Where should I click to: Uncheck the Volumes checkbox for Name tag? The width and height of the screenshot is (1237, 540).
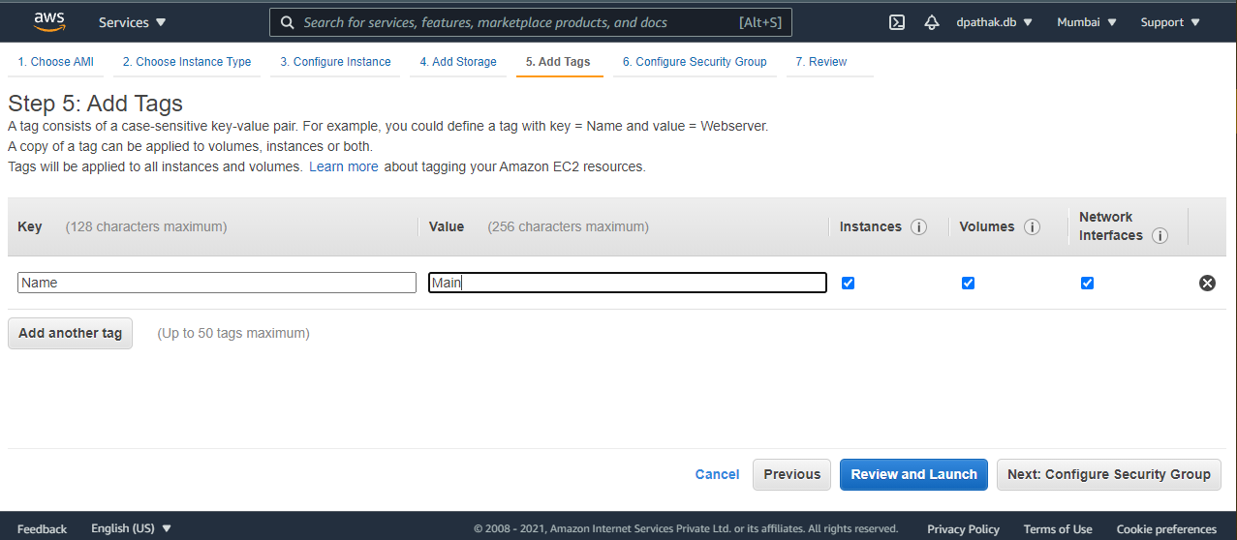pos(968,283)
